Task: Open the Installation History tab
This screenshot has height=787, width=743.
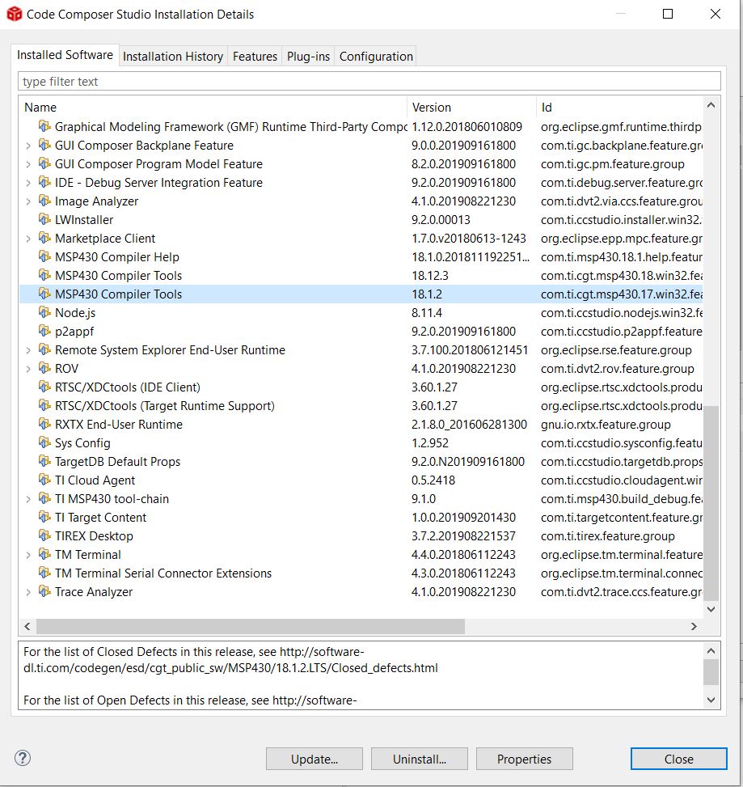Action: click(173, 57)
